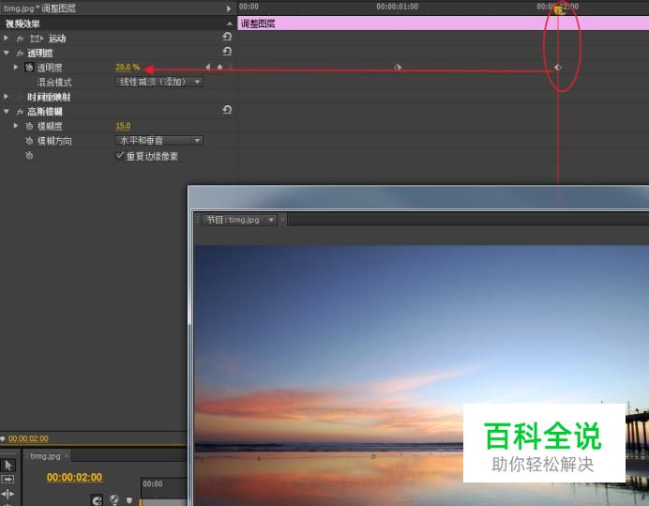Add or remove 透明度 keyframe diamond button

[x=219, y=68]
